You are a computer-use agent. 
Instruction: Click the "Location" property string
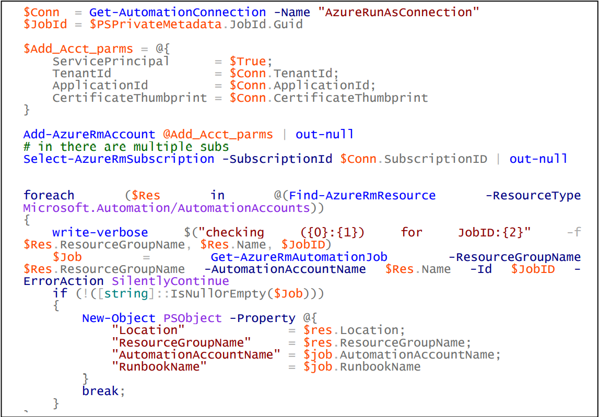click(x=148, y=330)
